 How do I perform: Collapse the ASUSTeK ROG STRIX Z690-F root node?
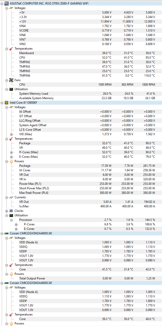coord(2,4)
